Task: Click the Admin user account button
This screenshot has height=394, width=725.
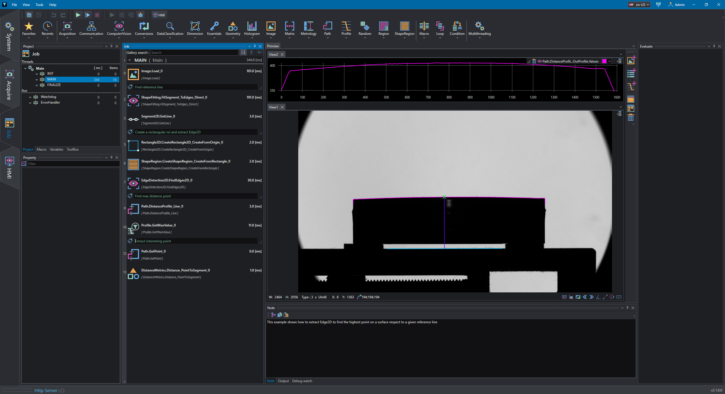Action: (677, 5)
